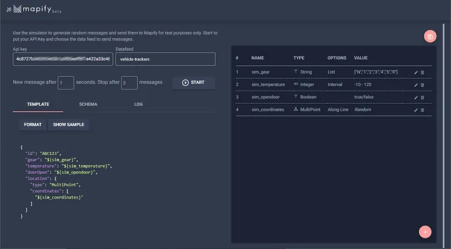Open the SCHEMA tab

pyautogui.click(x=88, y=104)
